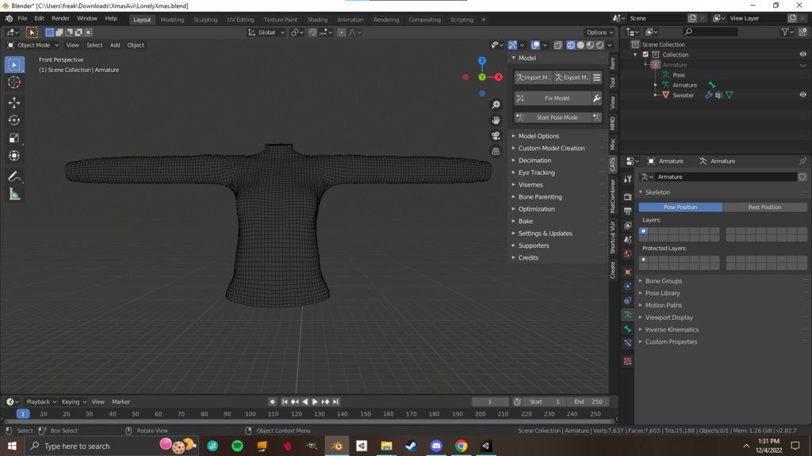Toggle camera view in viewport
The height and width of the screenshot is (456, 812).
(496, 135)
